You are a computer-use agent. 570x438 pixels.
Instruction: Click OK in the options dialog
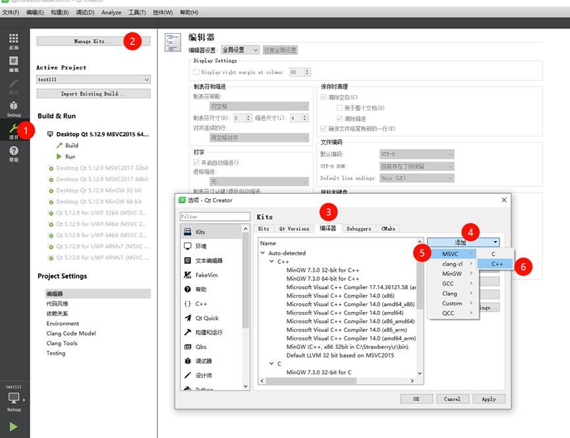point(416,398)
